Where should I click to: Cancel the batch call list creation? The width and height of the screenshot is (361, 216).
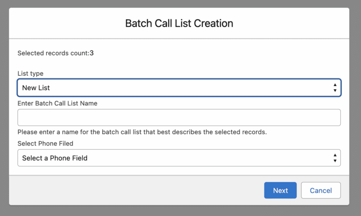[320, 190]
